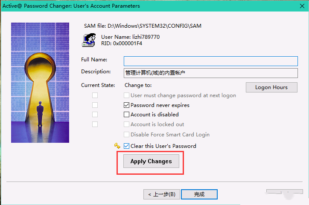Click the RID 0x000001F4 text
Image resolution: width=309 pixels, height=205 pixels.
tap(122, 43)
